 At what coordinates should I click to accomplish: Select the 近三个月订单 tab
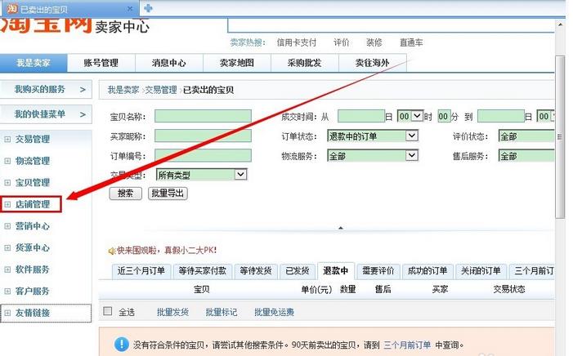pos(141,271)
